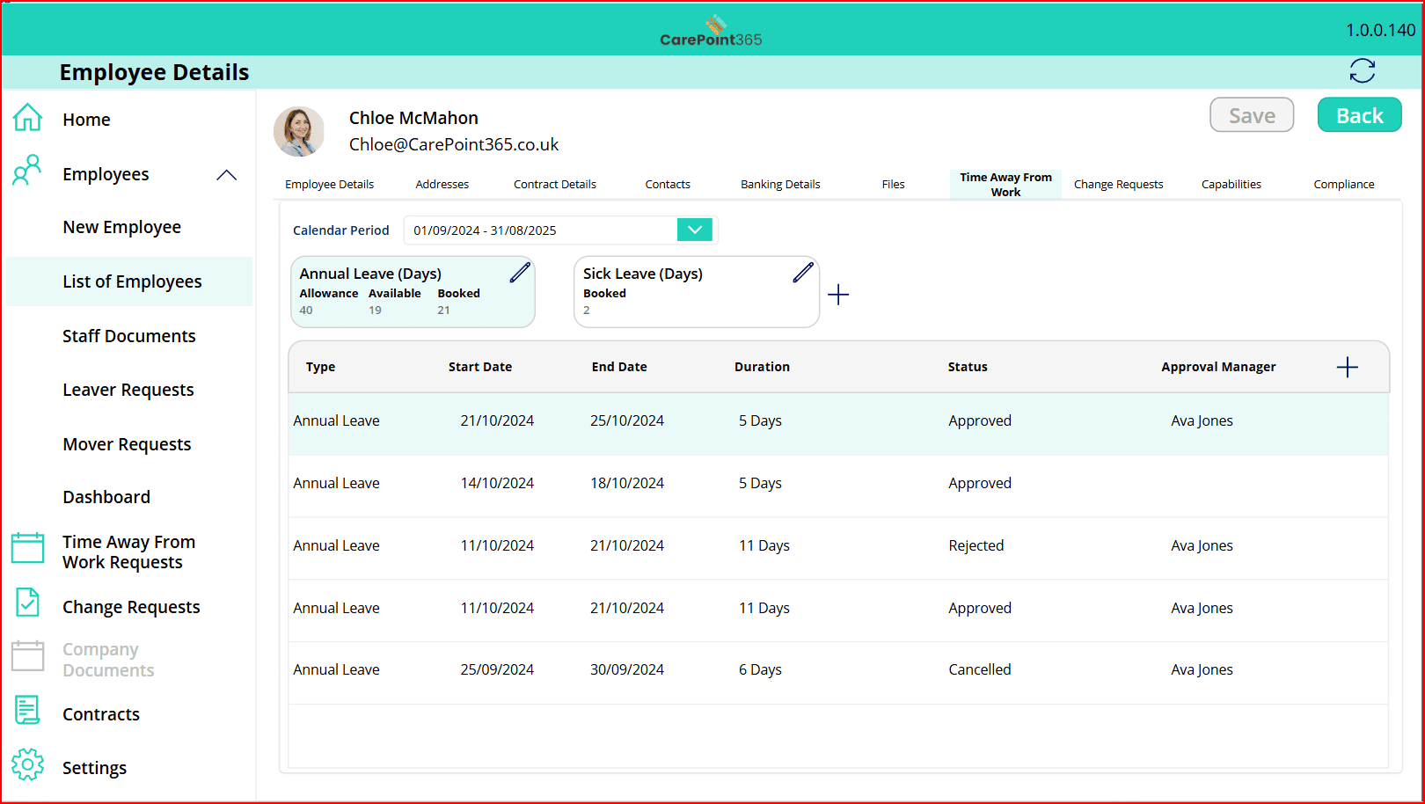This screenshot has width=1425, height=804.
Task: Switch to the Contract Details tab
Action: coord(555,185)
